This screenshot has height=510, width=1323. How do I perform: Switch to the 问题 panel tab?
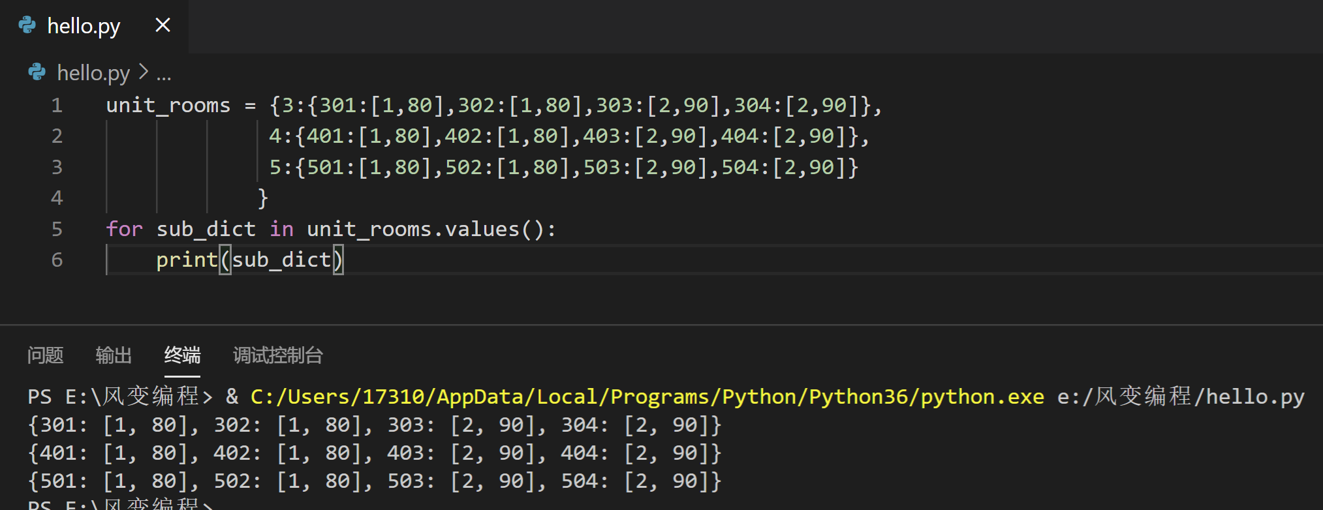(x=45, y=355)
